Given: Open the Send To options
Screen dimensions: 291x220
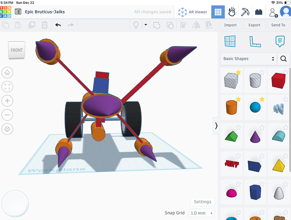Looking at the screenshot, I should pyautogui.click(x=278, y=25).
